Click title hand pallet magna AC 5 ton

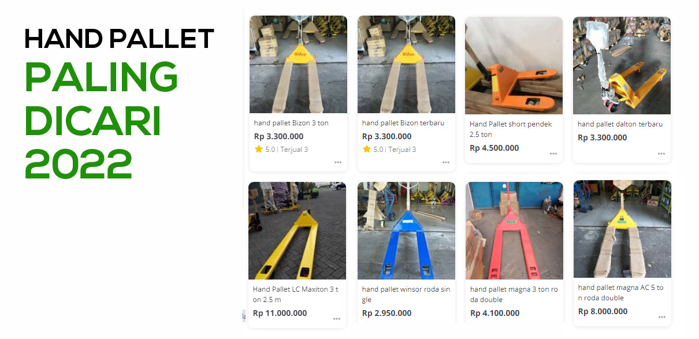coord(620,293)
